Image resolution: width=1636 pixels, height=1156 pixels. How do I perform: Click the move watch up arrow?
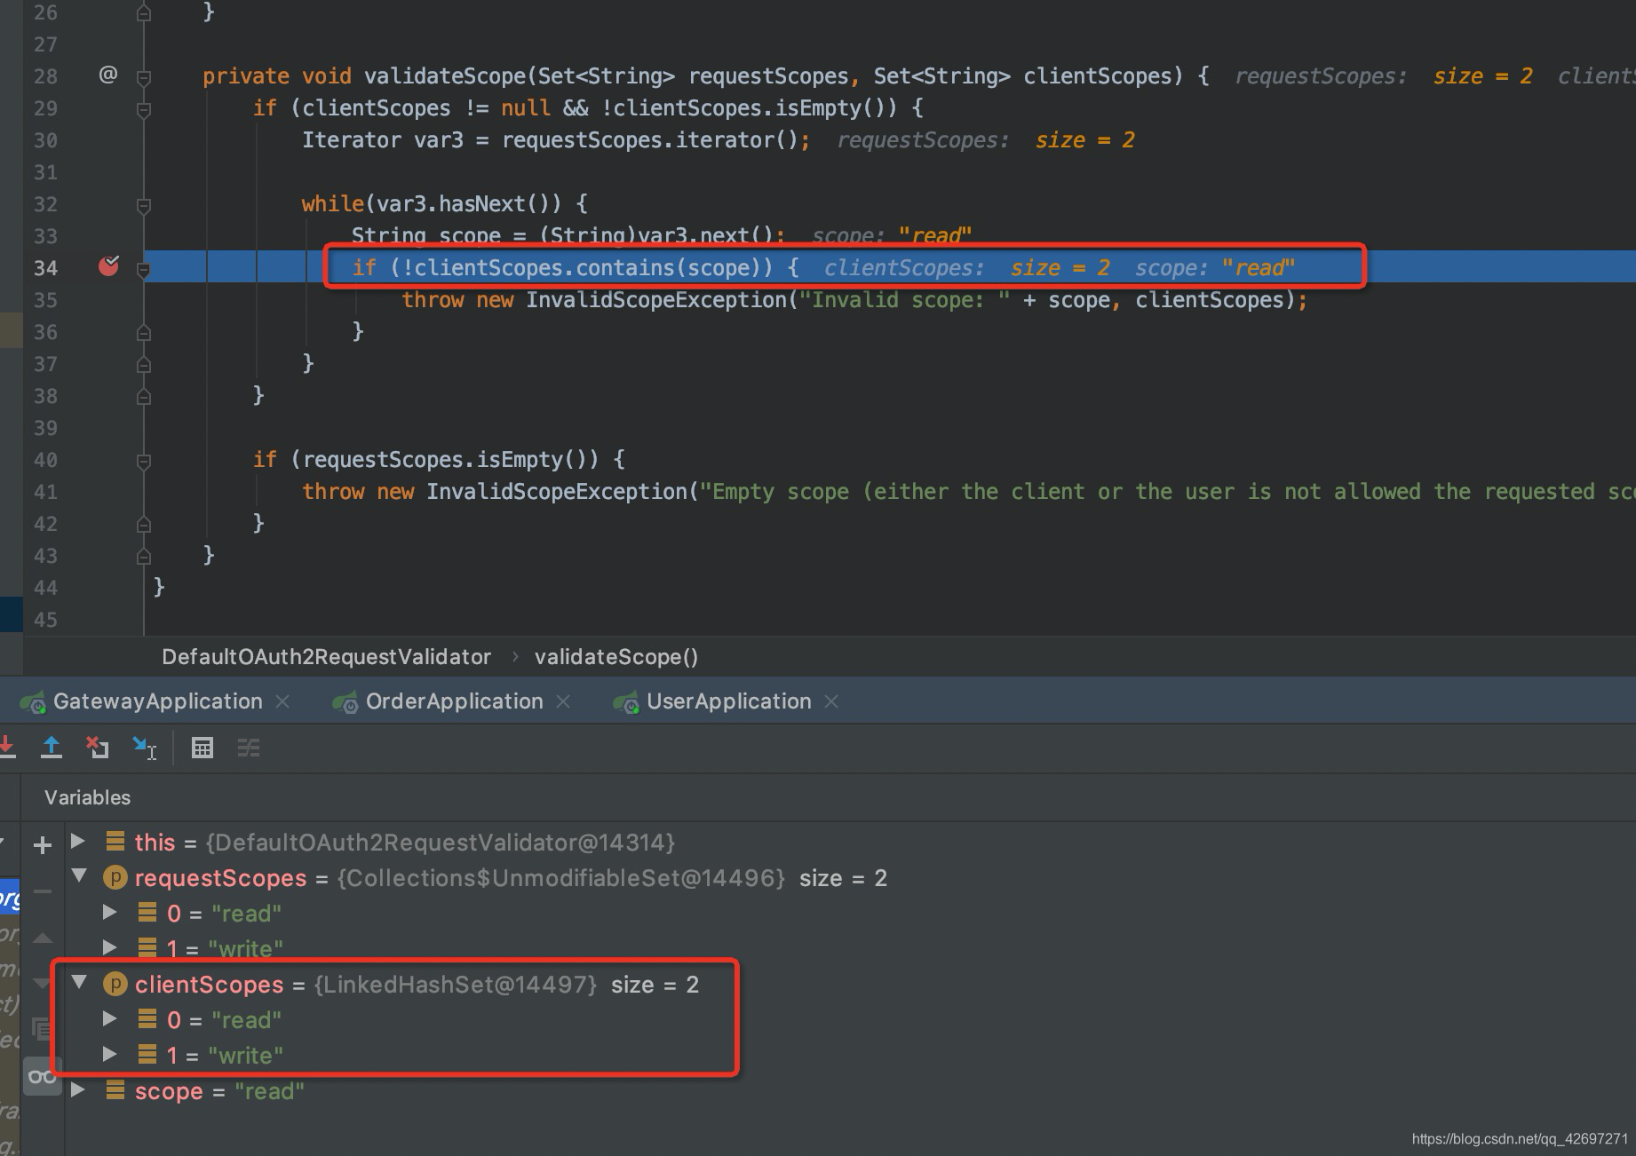[x=42, y=938]
